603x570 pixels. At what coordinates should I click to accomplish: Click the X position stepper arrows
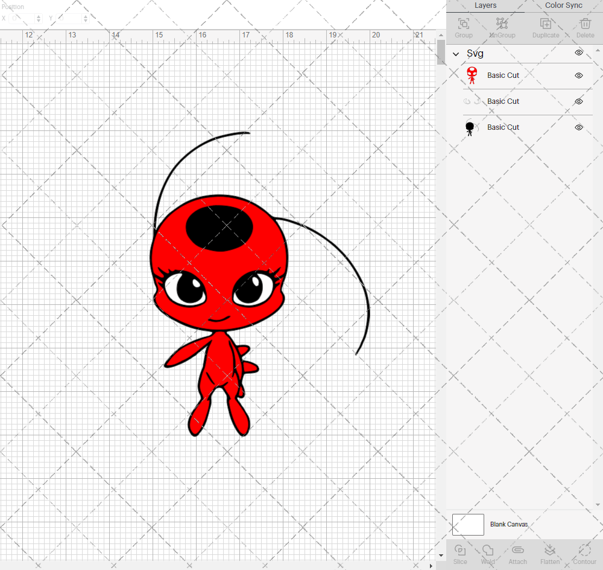tap(39, 18)
